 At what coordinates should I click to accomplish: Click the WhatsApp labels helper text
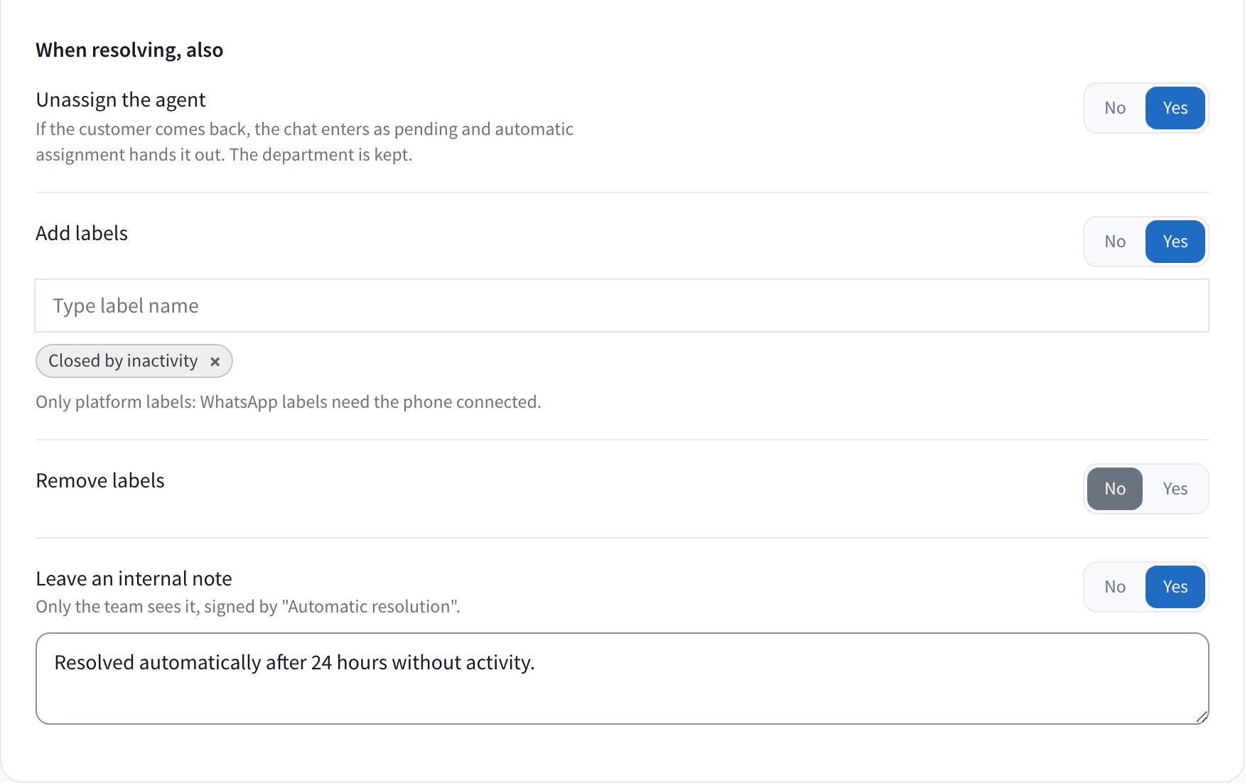pos(289,401)
